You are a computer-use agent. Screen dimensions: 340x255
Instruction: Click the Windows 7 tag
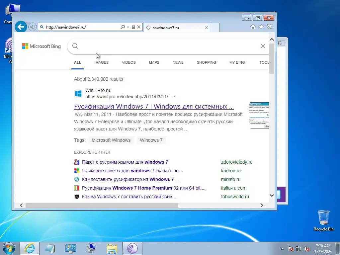pyautogui.click(x=151, y=140)
